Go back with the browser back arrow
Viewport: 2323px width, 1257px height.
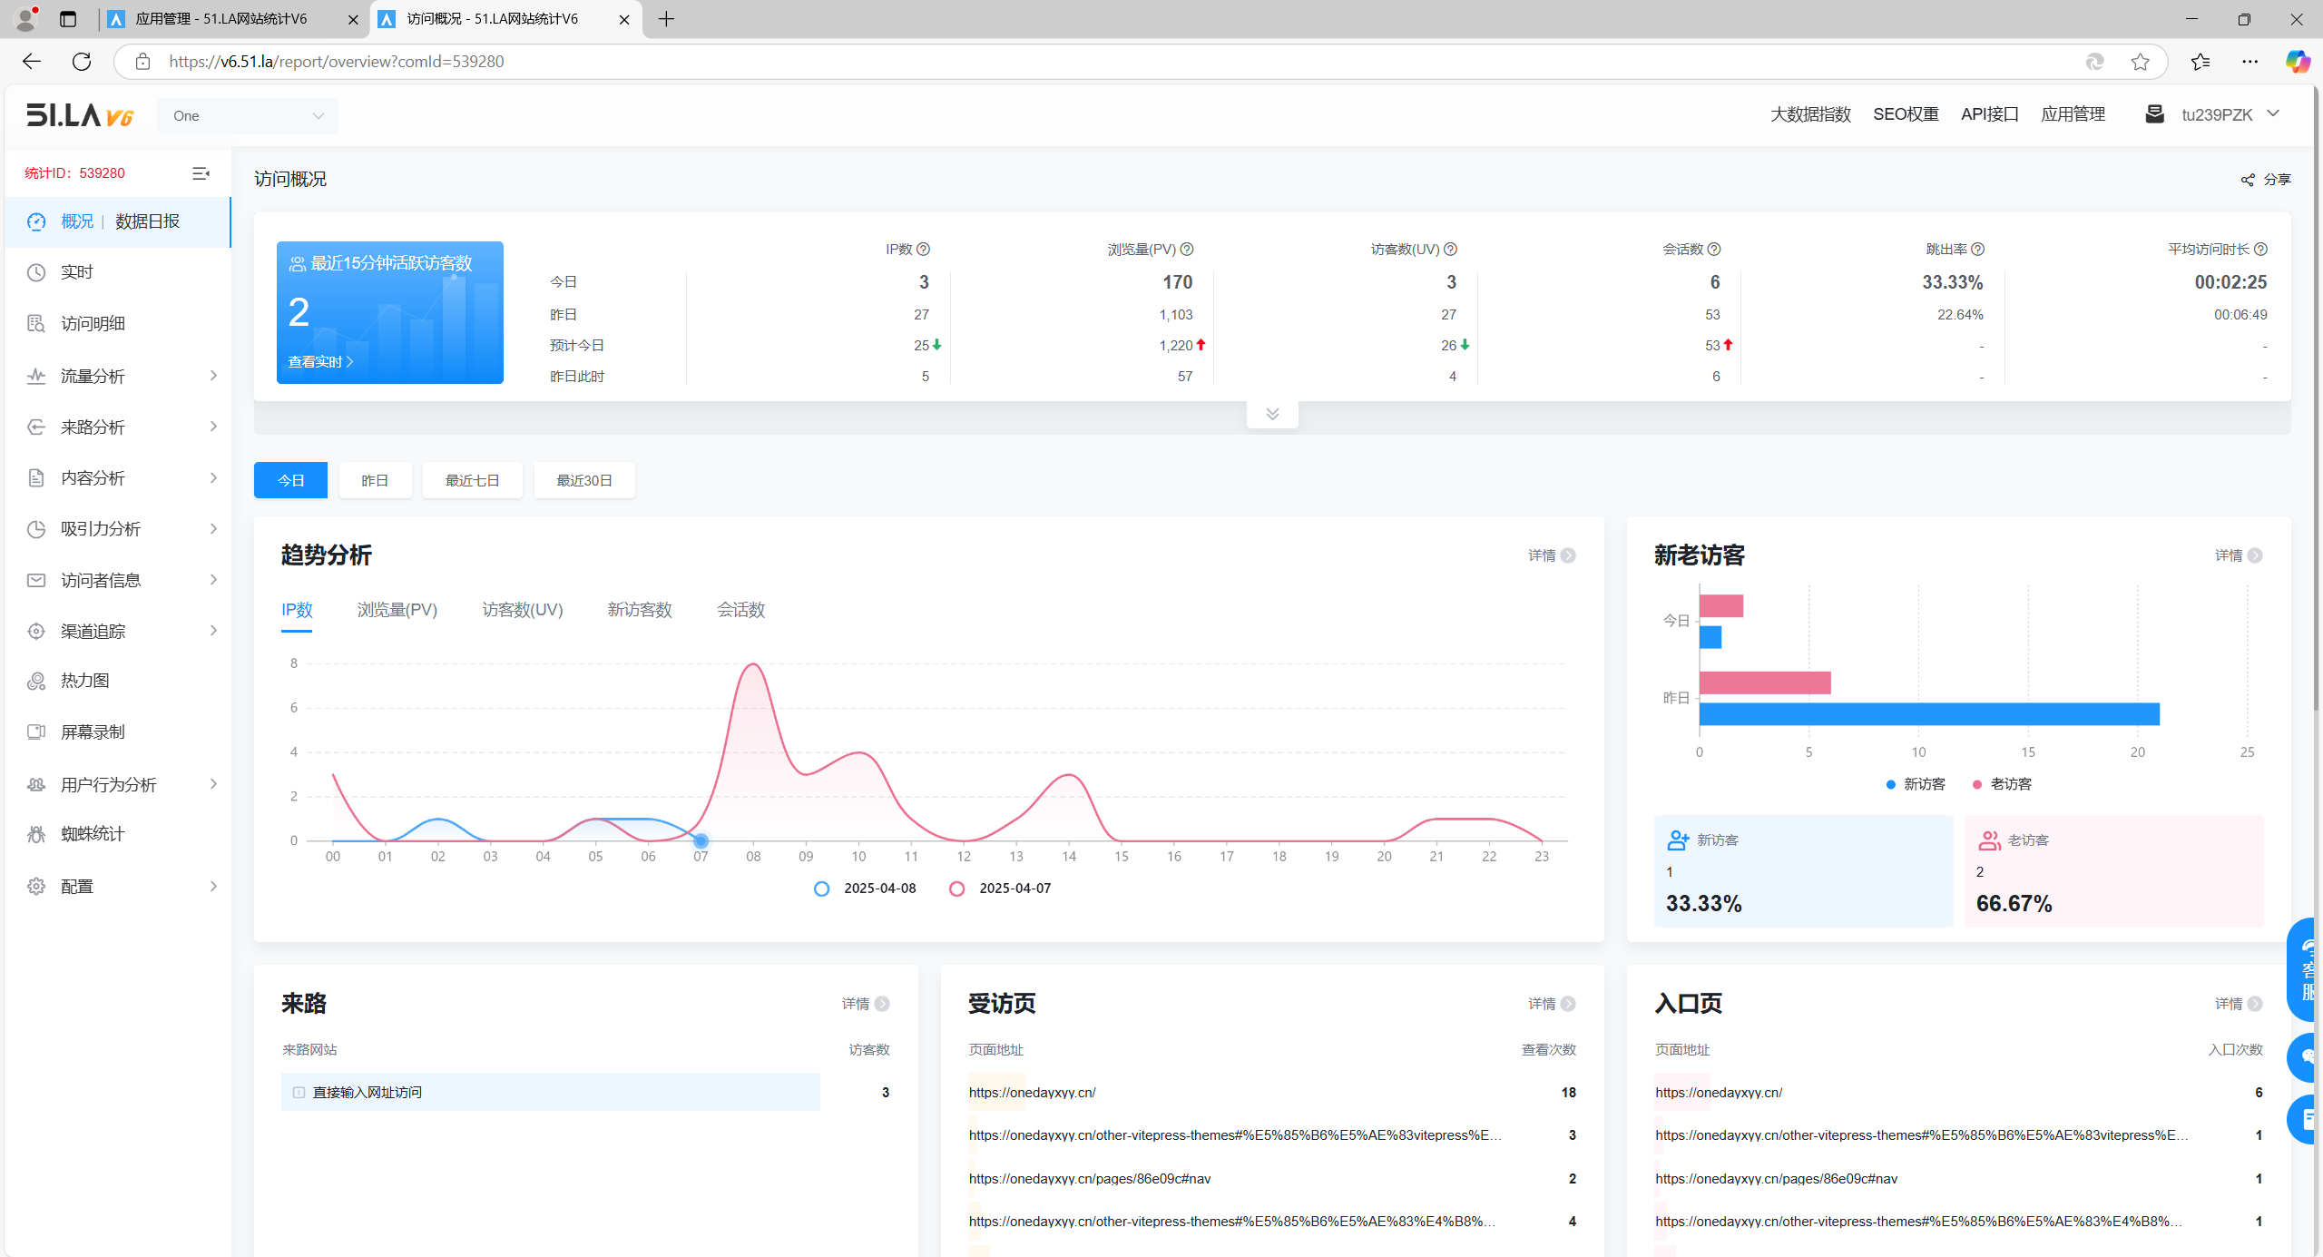pos(32,62)
